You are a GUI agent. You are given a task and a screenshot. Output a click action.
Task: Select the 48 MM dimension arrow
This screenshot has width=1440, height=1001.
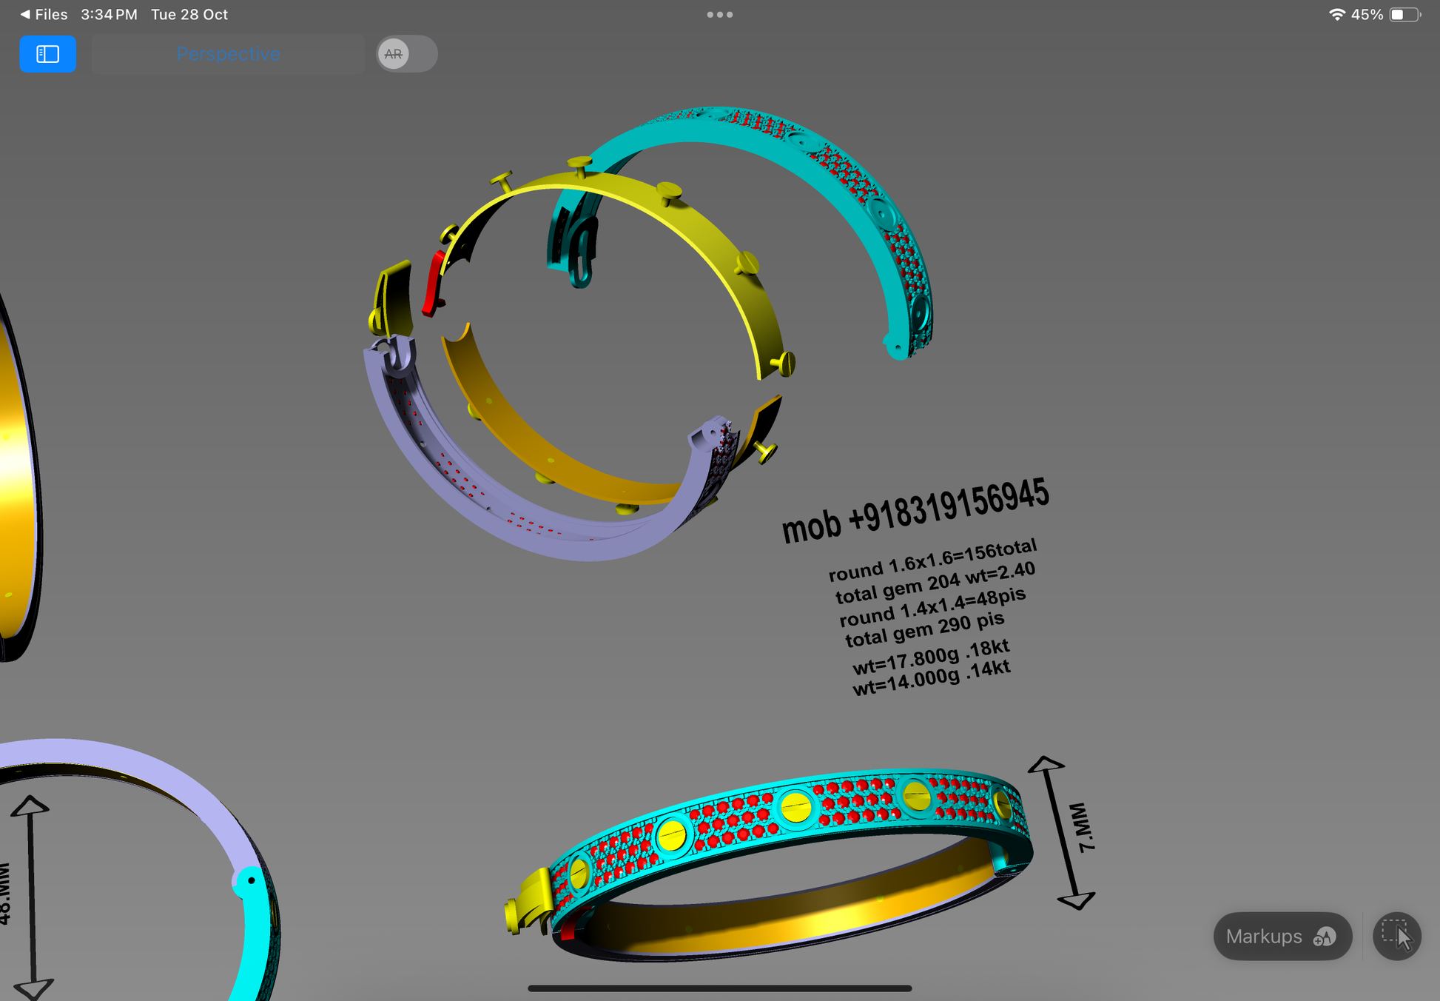[x=31, y=896]
